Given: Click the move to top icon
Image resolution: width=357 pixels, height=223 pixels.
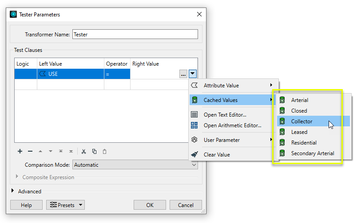Looking at the screenshot, I should point(61,151).
